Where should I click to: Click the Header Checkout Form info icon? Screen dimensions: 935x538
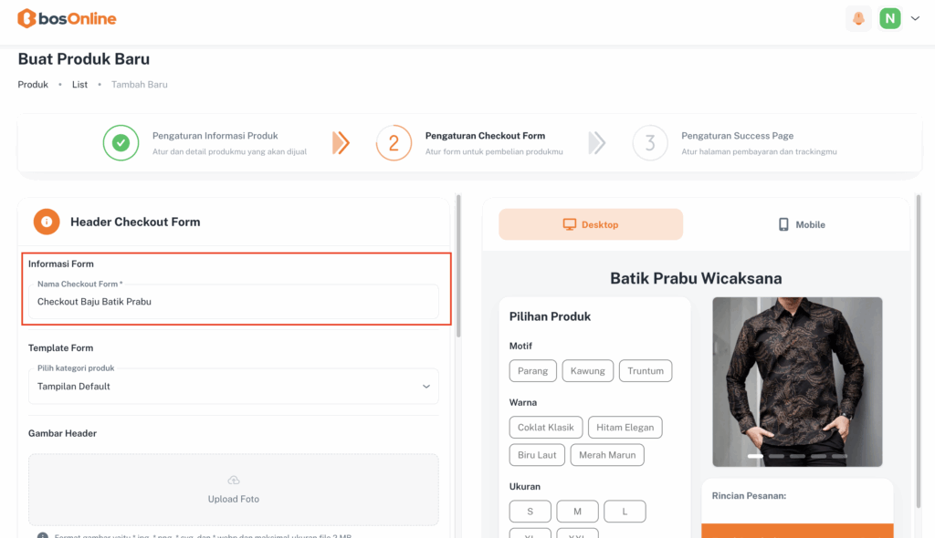[47, 222]
